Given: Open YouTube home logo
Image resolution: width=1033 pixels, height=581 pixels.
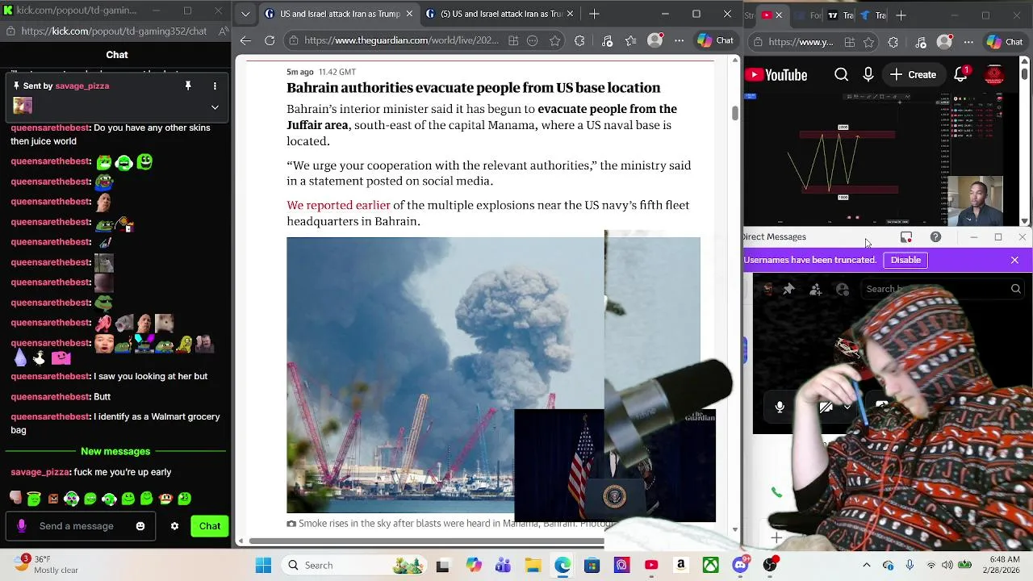Looking at the screenshot, I should 776,75.
